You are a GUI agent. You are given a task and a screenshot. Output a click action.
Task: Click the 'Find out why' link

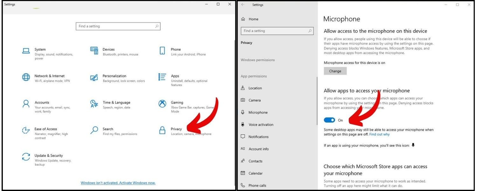(x=379, y=134)
